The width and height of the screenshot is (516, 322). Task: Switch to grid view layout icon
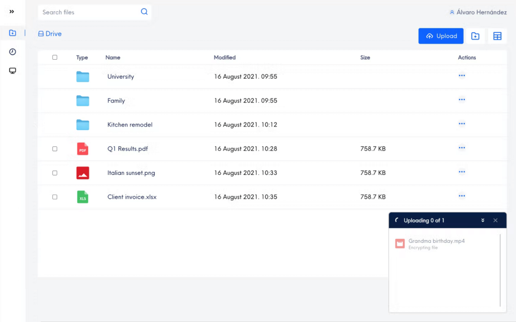(497, 36)
